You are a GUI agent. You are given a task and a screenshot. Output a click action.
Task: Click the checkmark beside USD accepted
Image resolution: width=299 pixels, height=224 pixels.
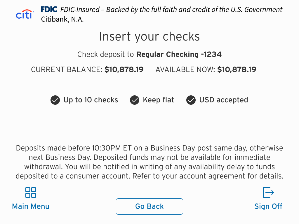[191, 100]
